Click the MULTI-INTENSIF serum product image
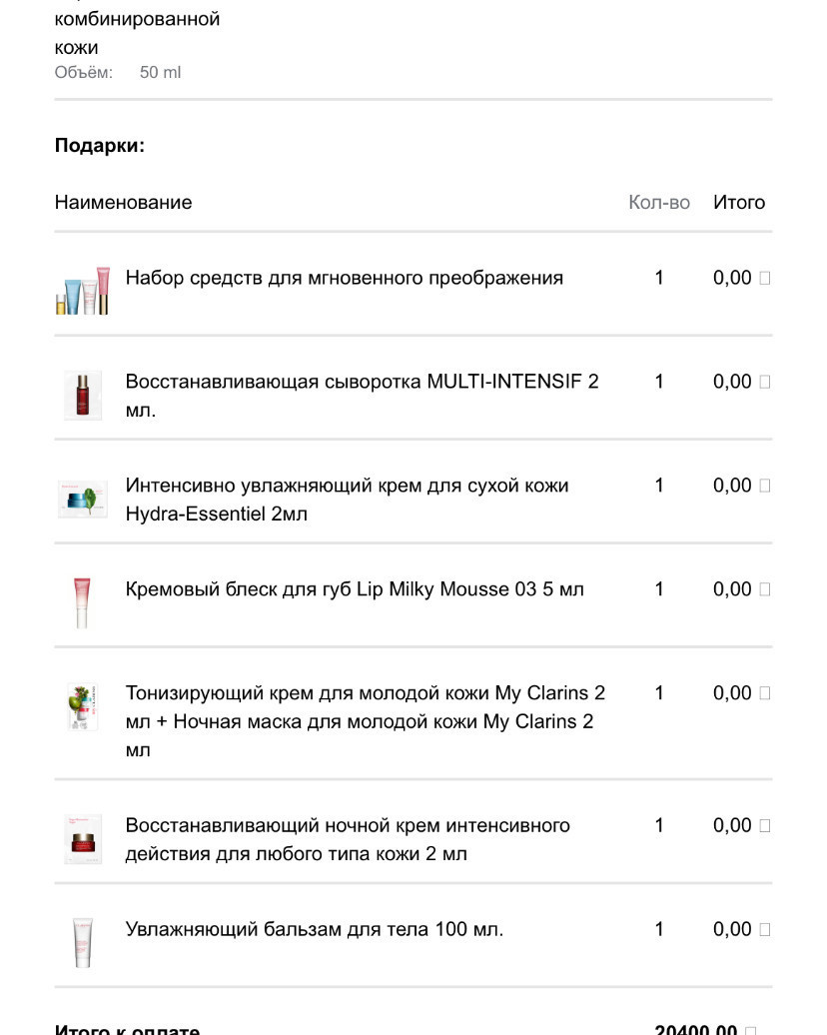 (83, 395)
